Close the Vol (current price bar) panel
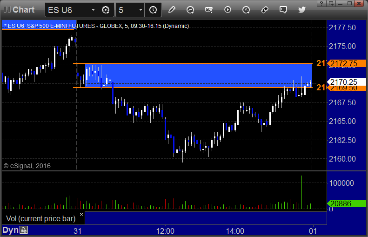The image size is (368, 237). (81, 215)
